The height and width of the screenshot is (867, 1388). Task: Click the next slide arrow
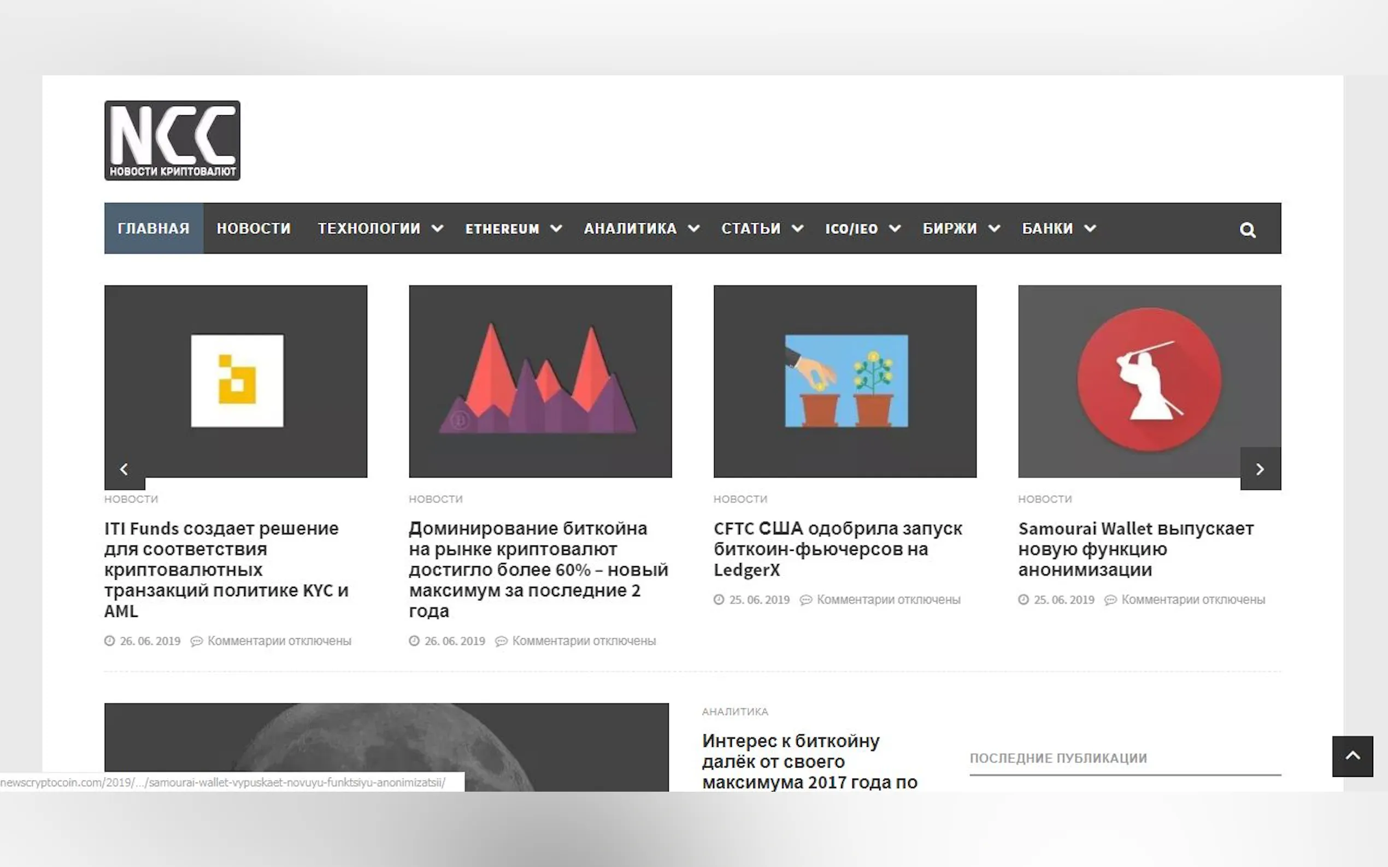coord(1260,469)
